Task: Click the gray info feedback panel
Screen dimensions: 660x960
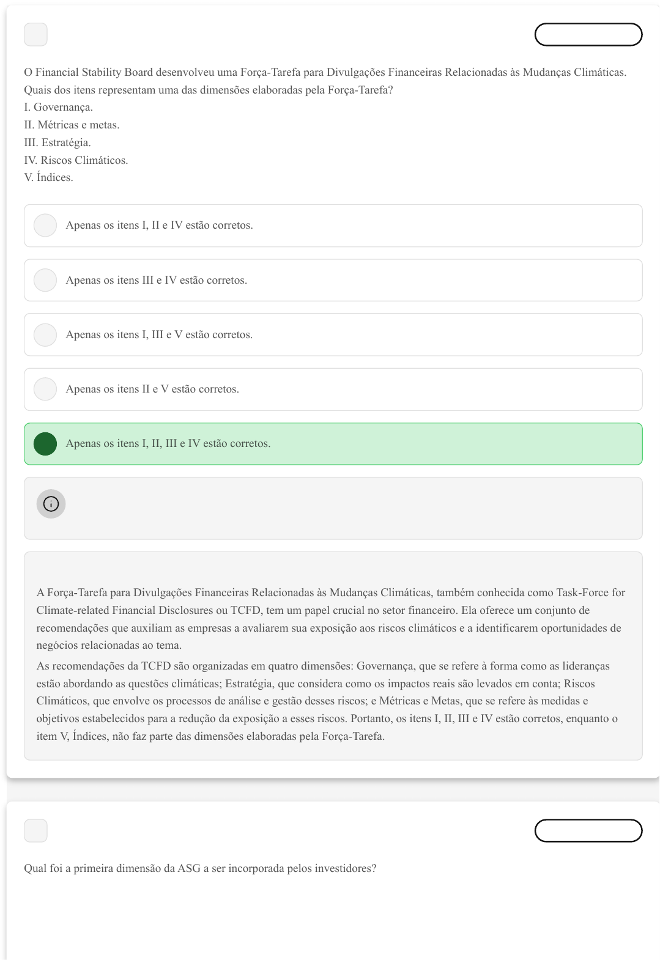Action: pos(333,508)
